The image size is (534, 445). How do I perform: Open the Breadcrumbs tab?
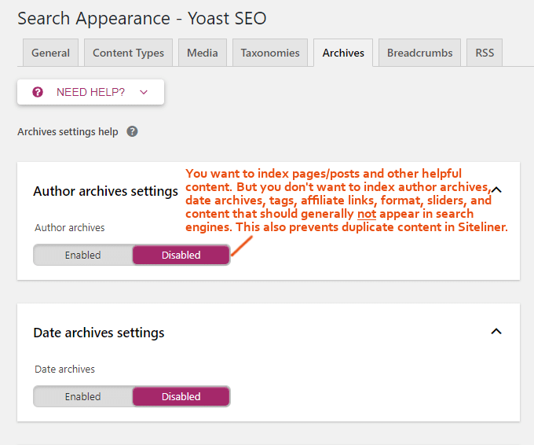419,53
